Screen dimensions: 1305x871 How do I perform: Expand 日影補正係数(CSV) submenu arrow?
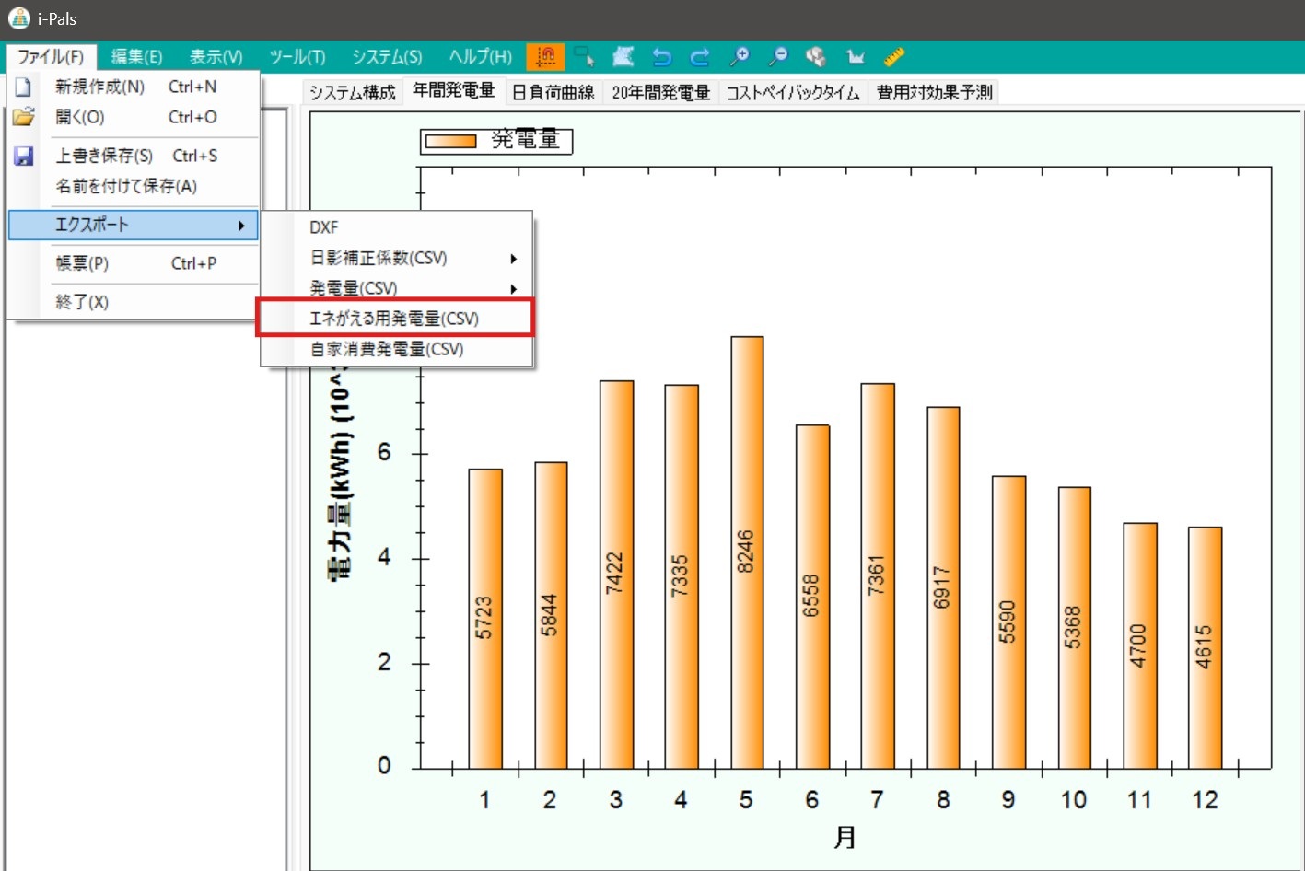click(x=514, y=259)
